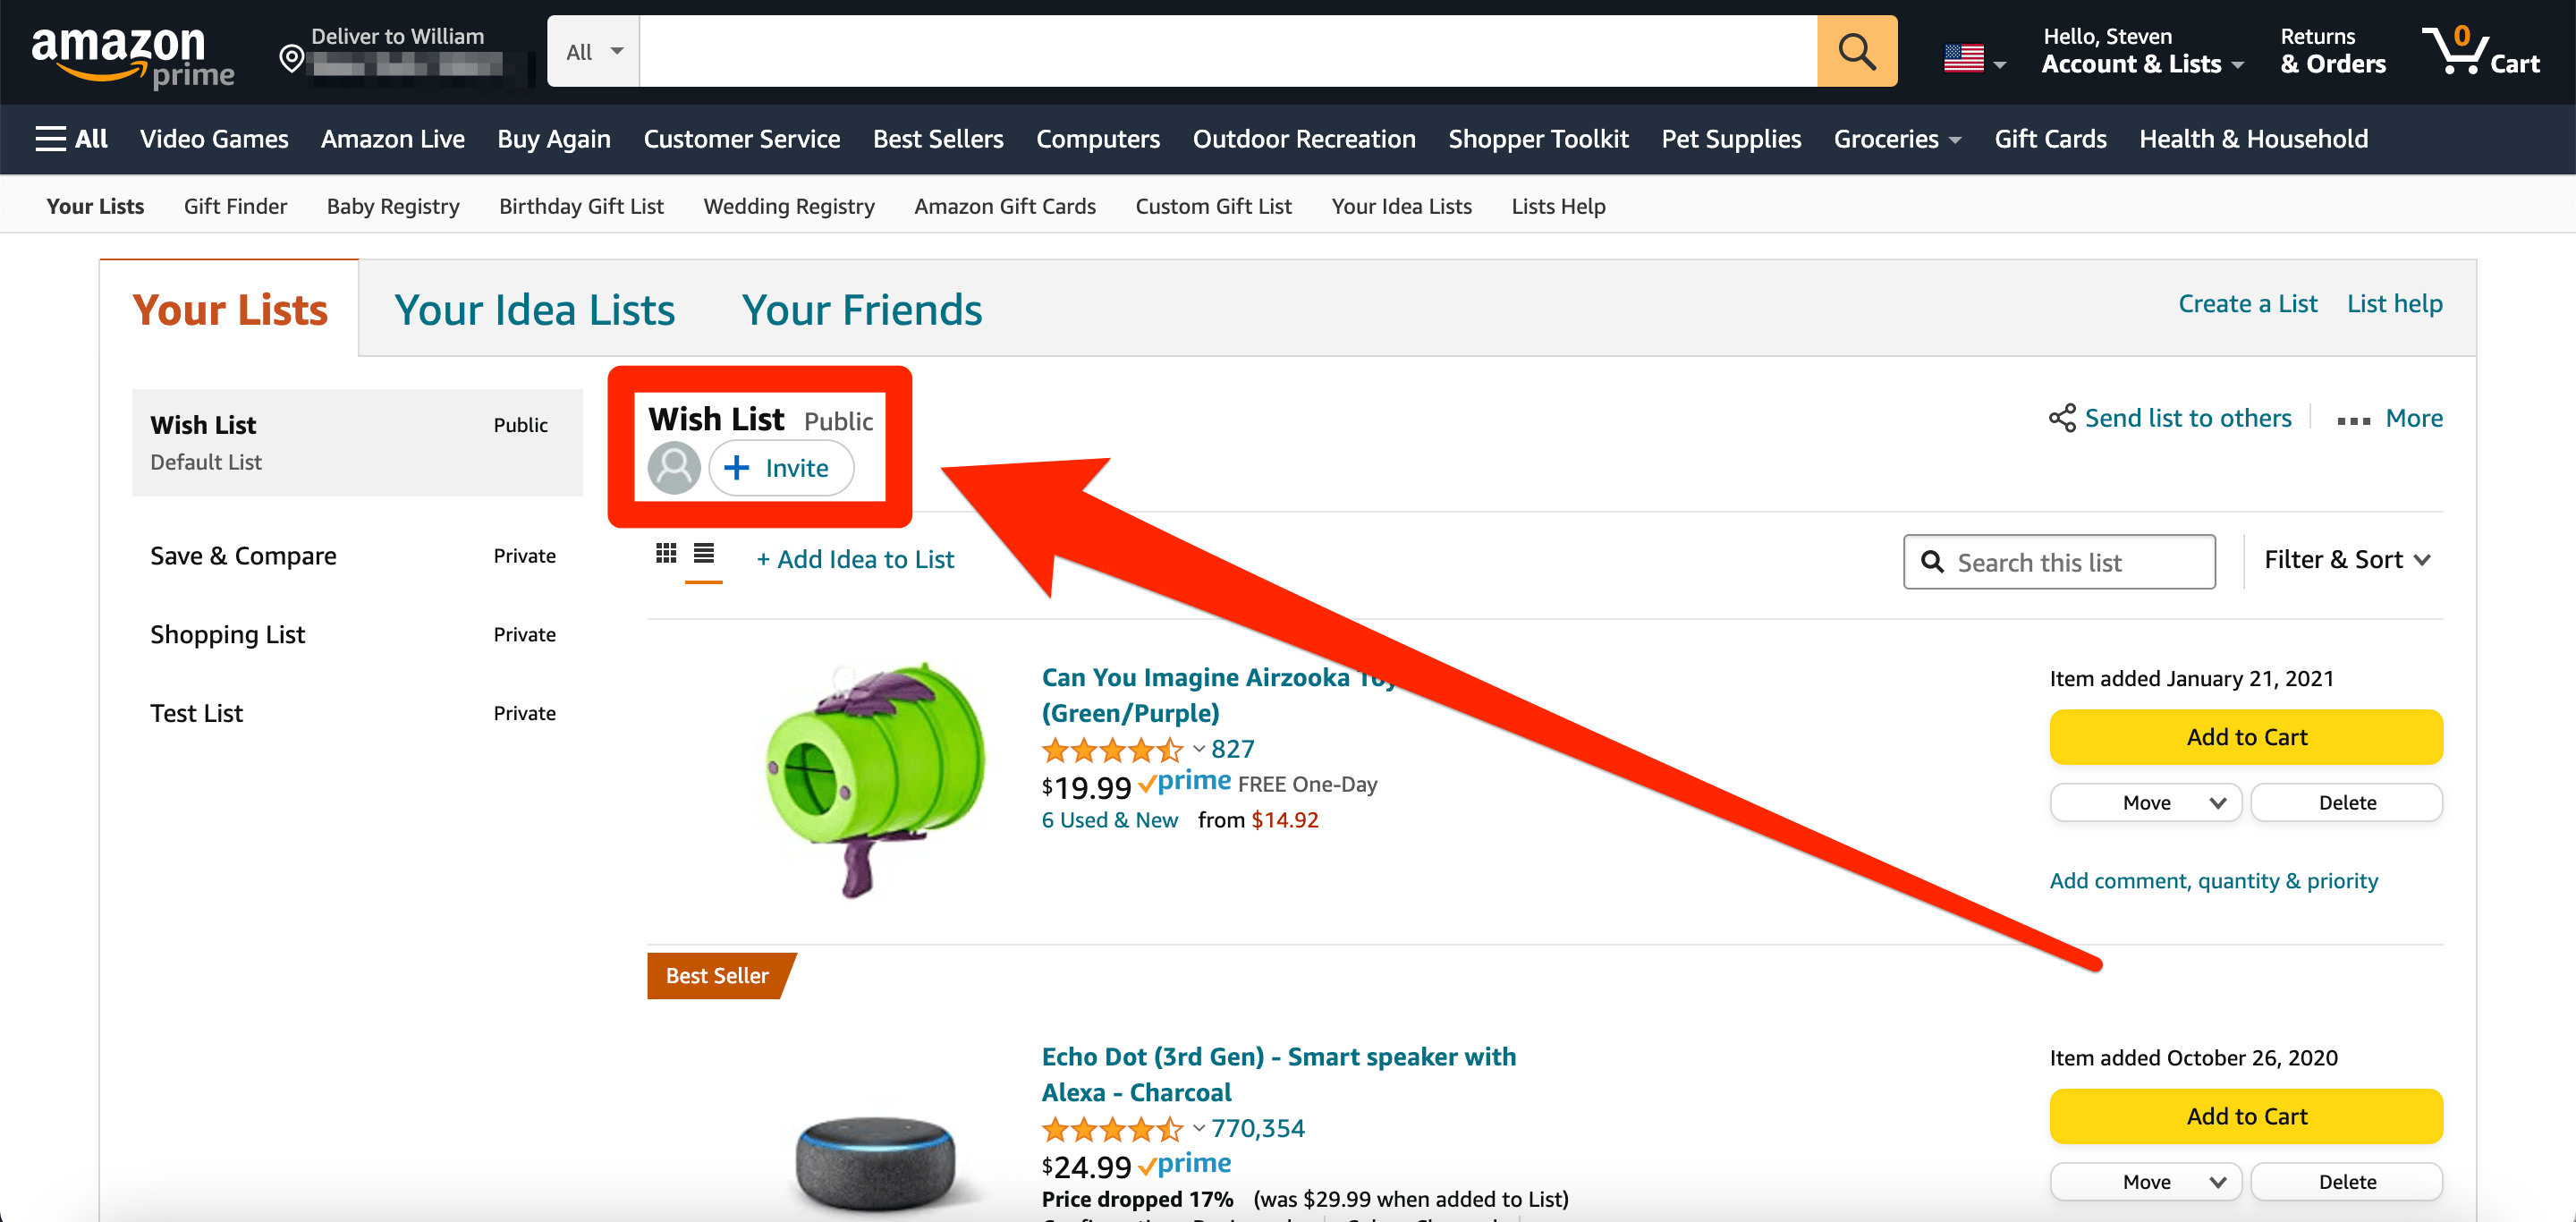Open the Your Friends tab
The height and width of the screenshot is (1222, 2576).
tap(861, 310)
